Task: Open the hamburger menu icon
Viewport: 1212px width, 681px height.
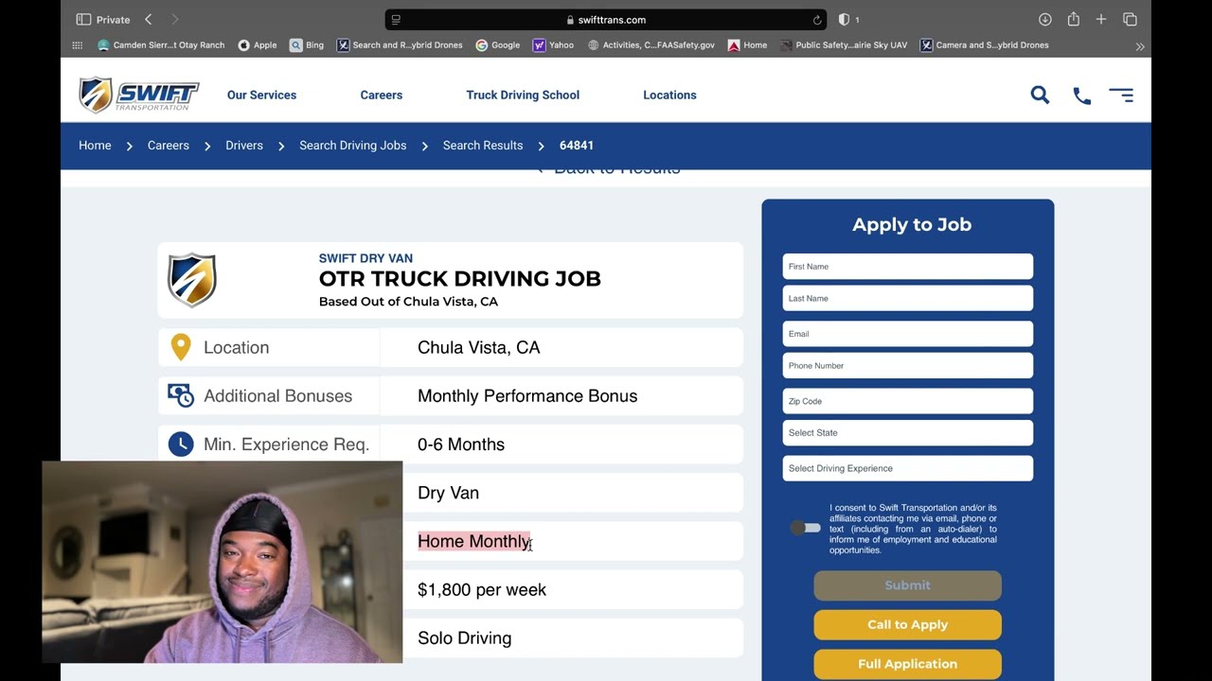Action: tap(1121, 95)
